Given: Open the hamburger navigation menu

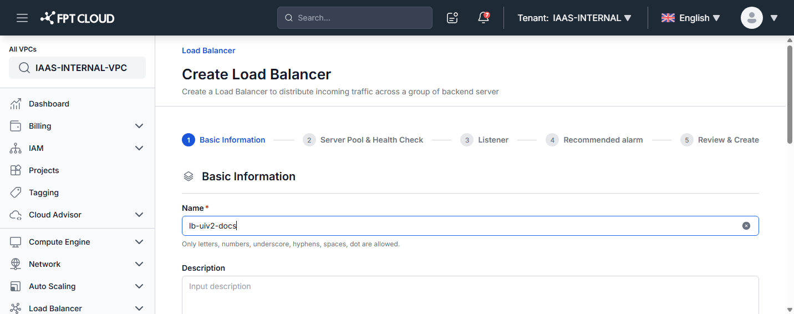Looking at the screenshot, I should [x=22, y=18].
